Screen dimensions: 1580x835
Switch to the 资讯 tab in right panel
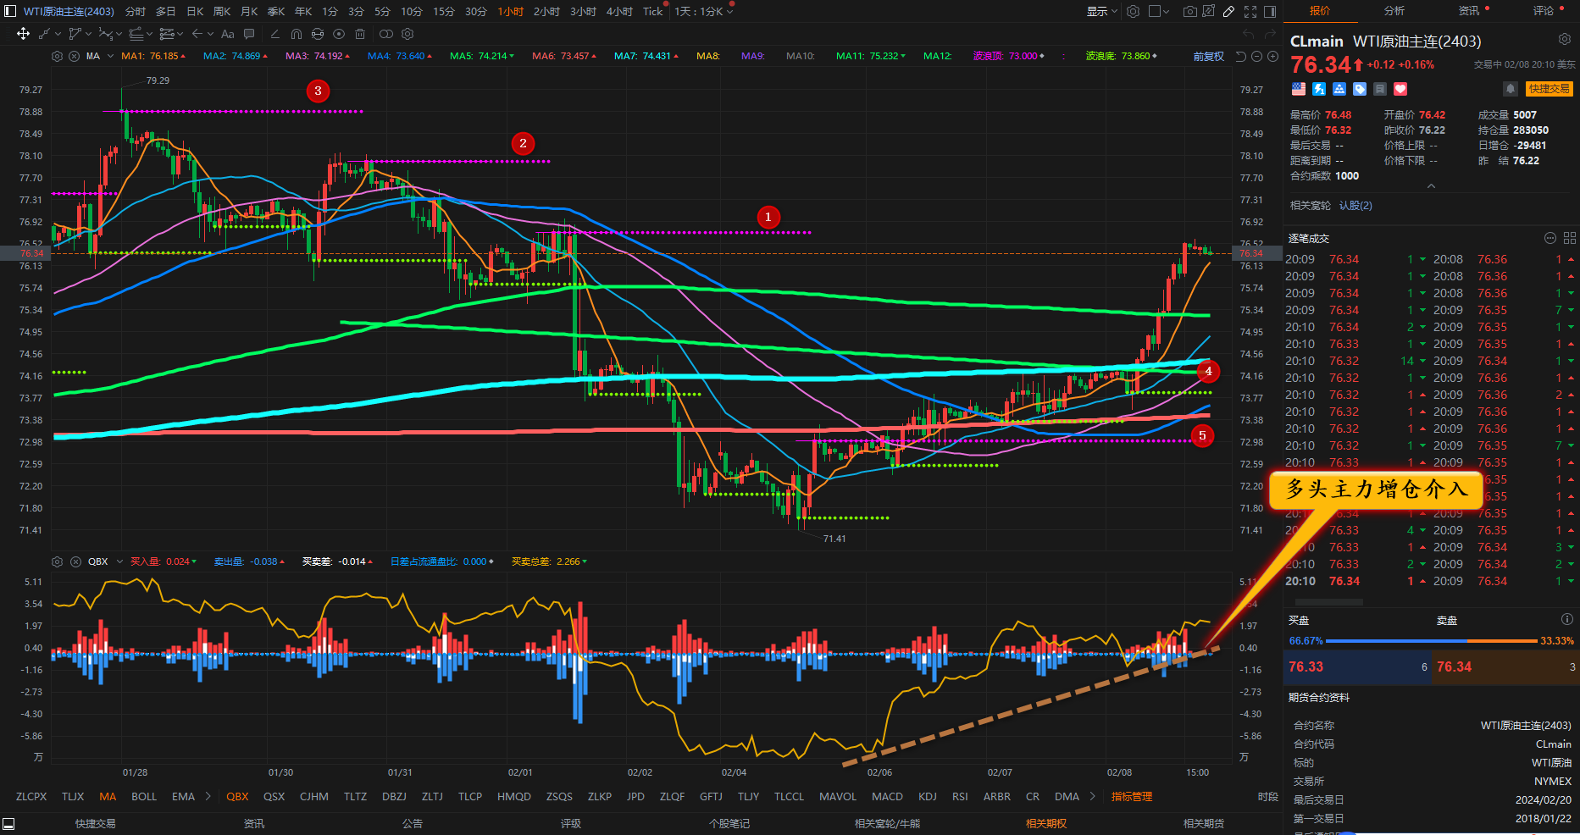[1469, 11]
